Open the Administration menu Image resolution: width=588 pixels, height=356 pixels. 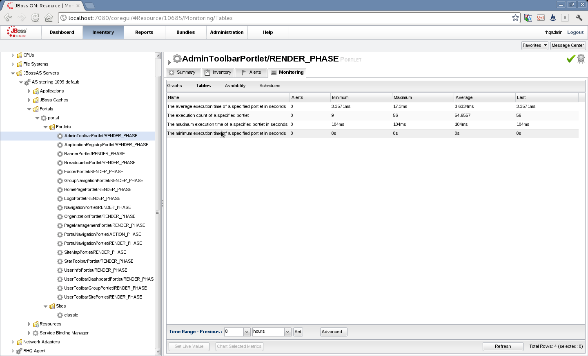227,32
